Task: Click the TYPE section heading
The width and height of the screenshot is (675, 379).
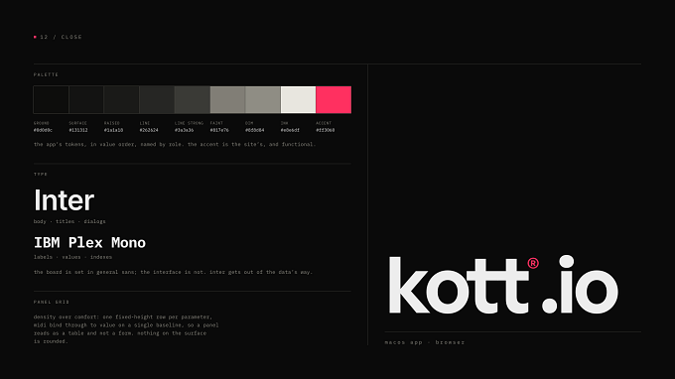Action: [41, 175]
